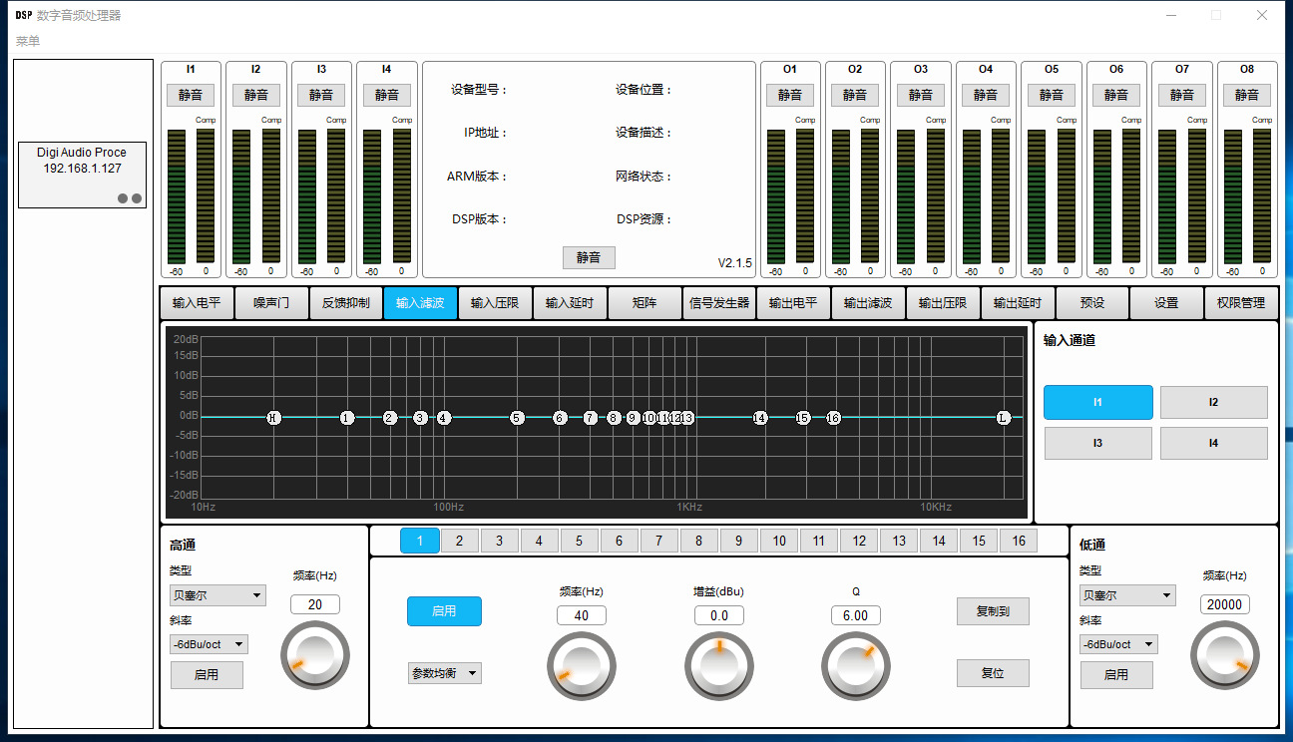Open the high-pass 类型 dropdown
Image resolution: width=1293 pixels, height=742 pixels.
(217, 595)
